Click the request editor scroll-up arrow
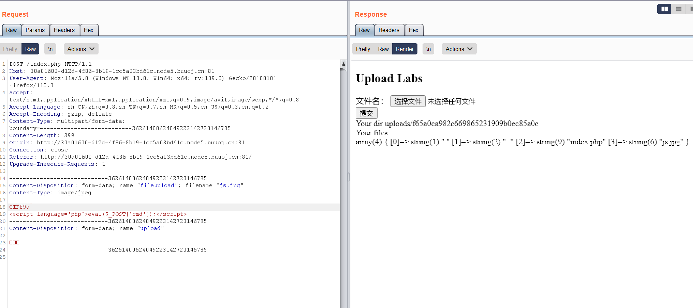 [343, 64]
